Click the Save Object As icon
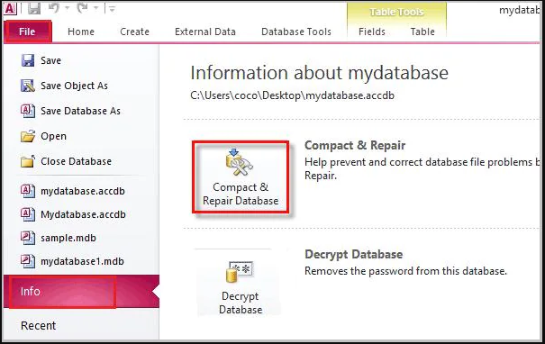 [x=27, y=86]
